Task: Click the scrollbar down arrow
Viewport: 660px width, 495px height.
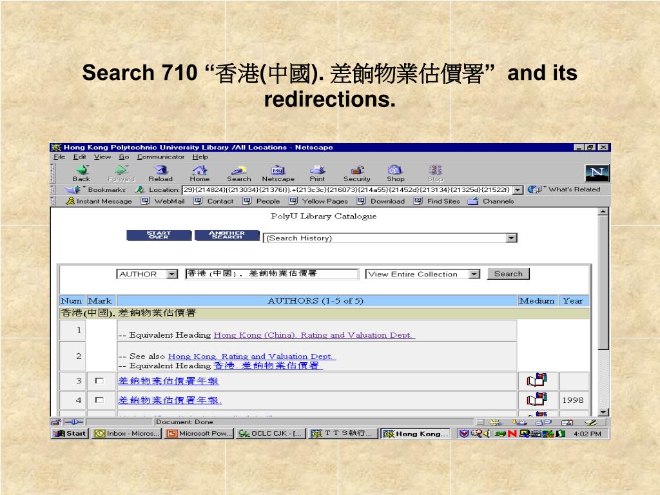Action: coord(603,412)
